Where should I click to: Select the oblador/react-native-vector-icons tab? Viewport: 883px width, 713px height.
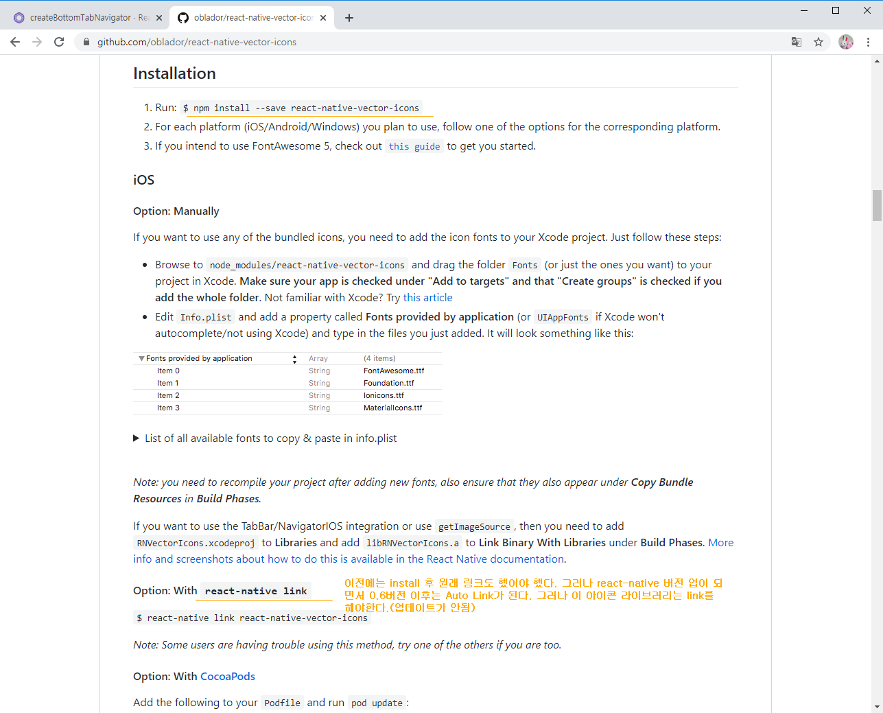[252, 18]
